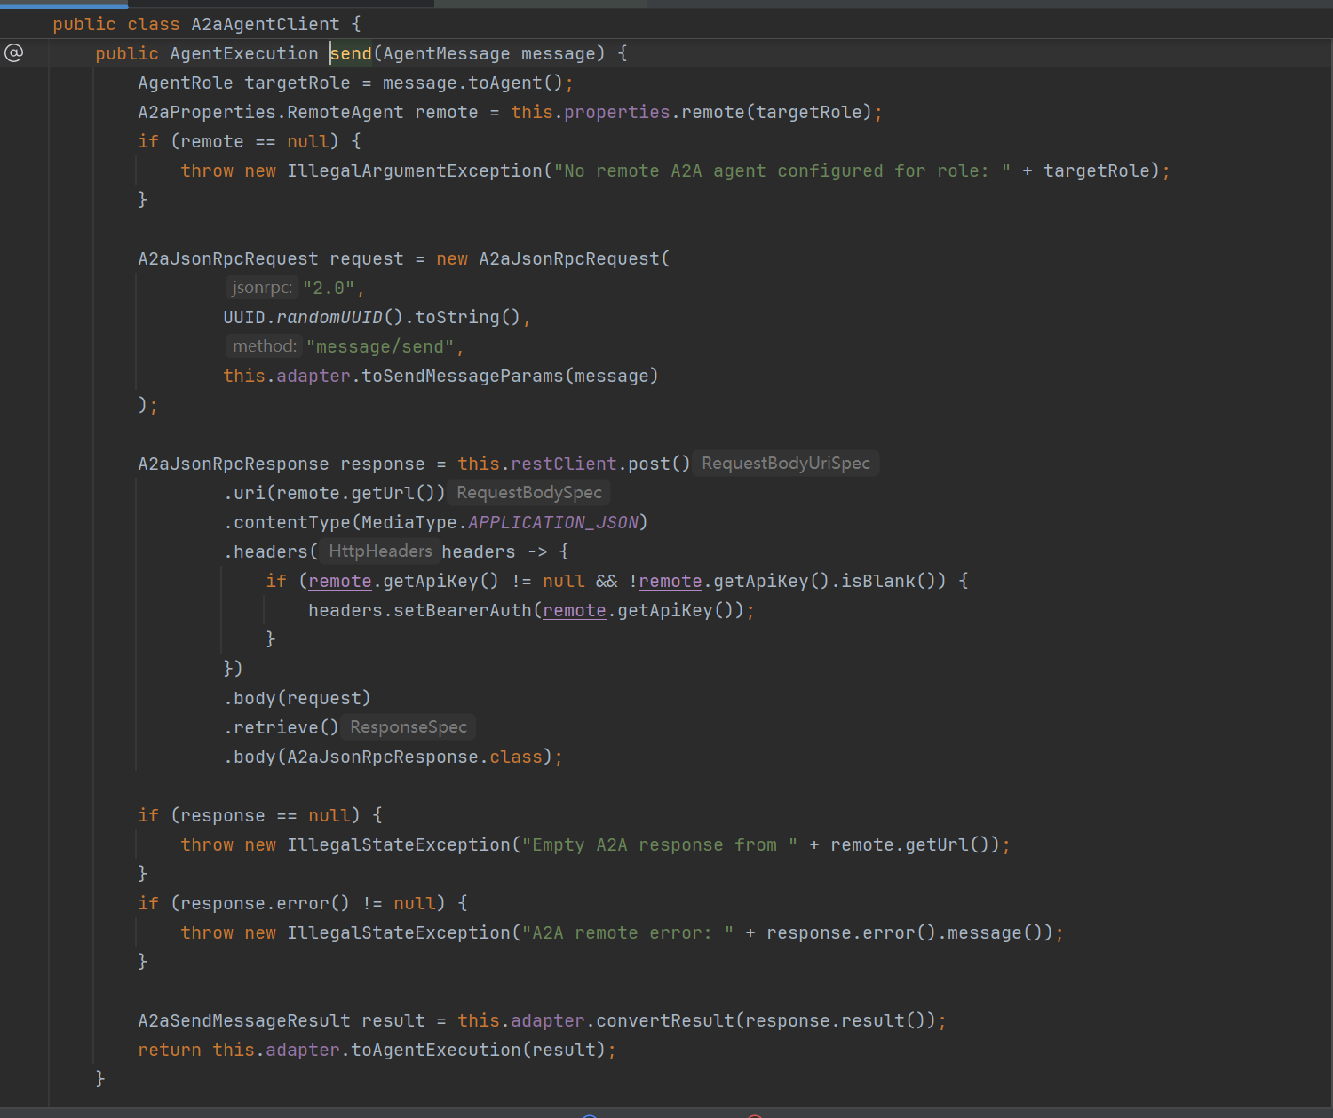Click the MediaType class reference
1333x1118 pixels.
(409, 522)
